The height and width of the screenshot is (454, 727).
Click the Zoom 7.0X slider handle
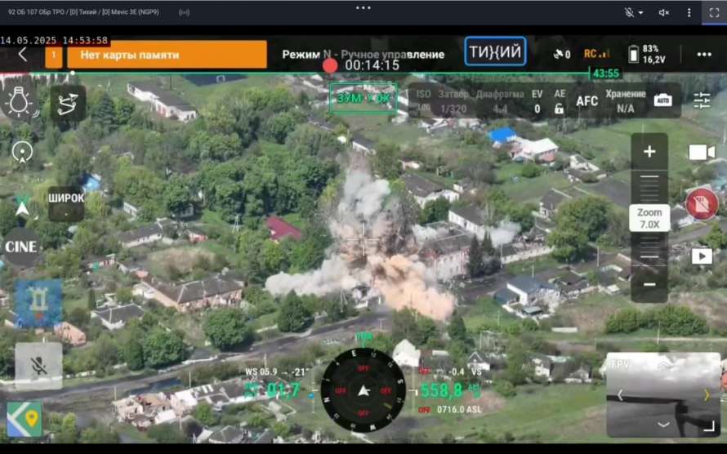click(x=649, y=218)
